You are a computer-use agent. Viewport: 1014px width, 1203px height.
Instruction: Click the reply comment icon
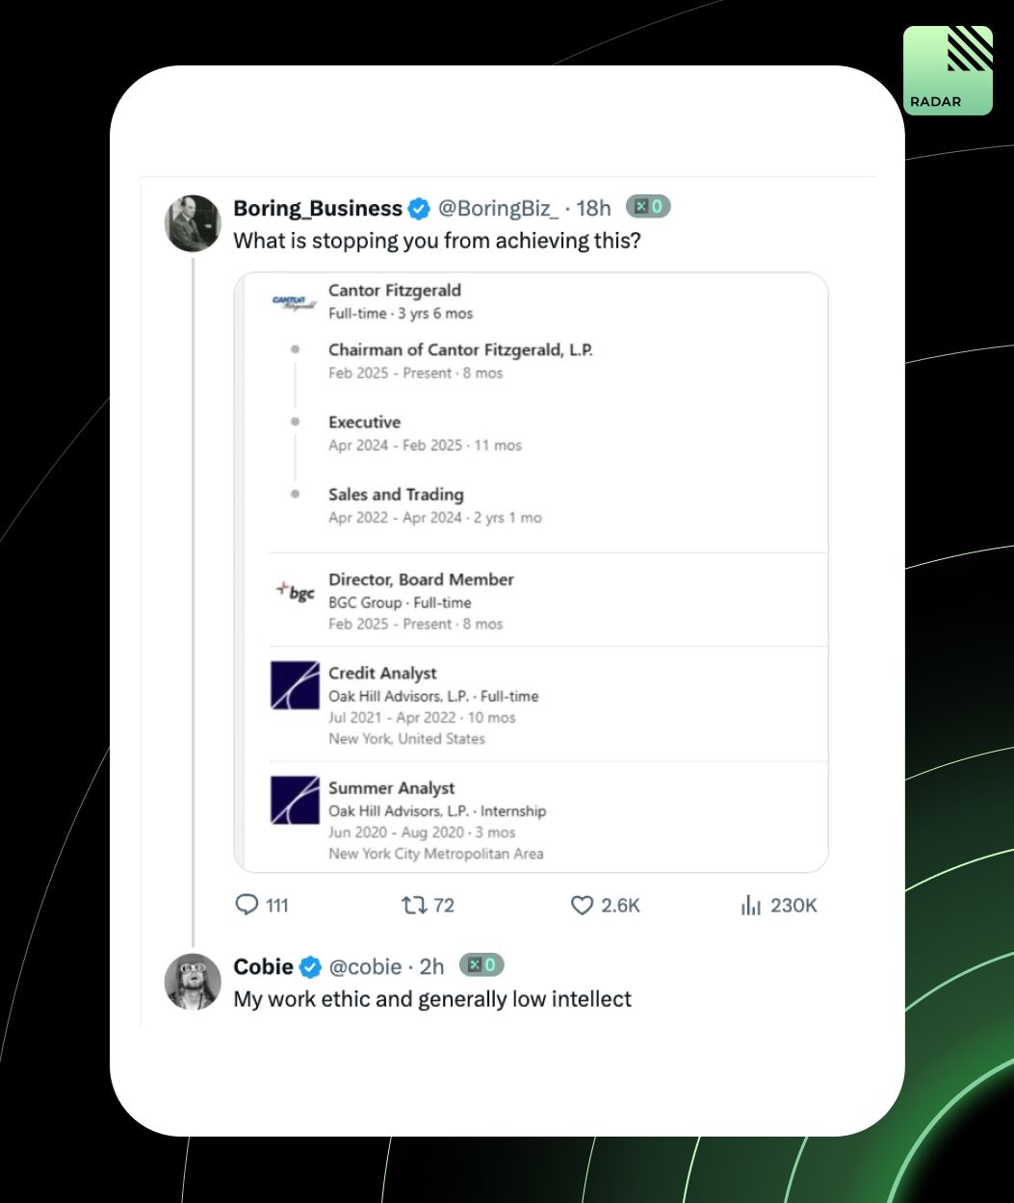click(x=247, y=905)
